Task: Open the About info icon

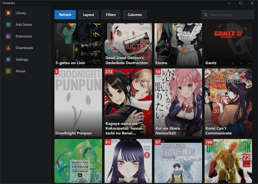Action: click(8, 71)
